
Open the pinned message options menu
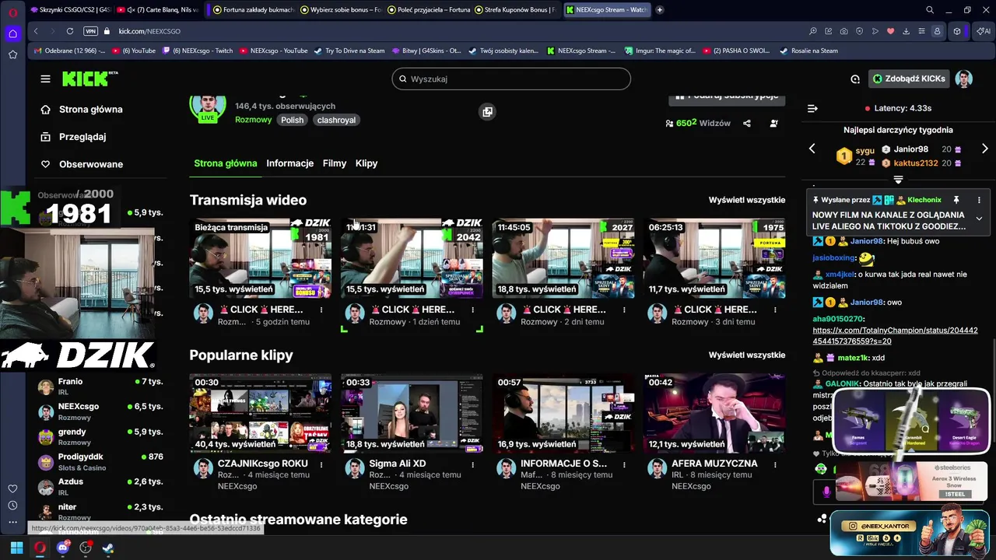979,200
